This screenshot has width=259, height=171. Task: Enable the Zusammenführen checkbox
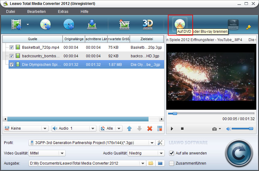[172, 163]
